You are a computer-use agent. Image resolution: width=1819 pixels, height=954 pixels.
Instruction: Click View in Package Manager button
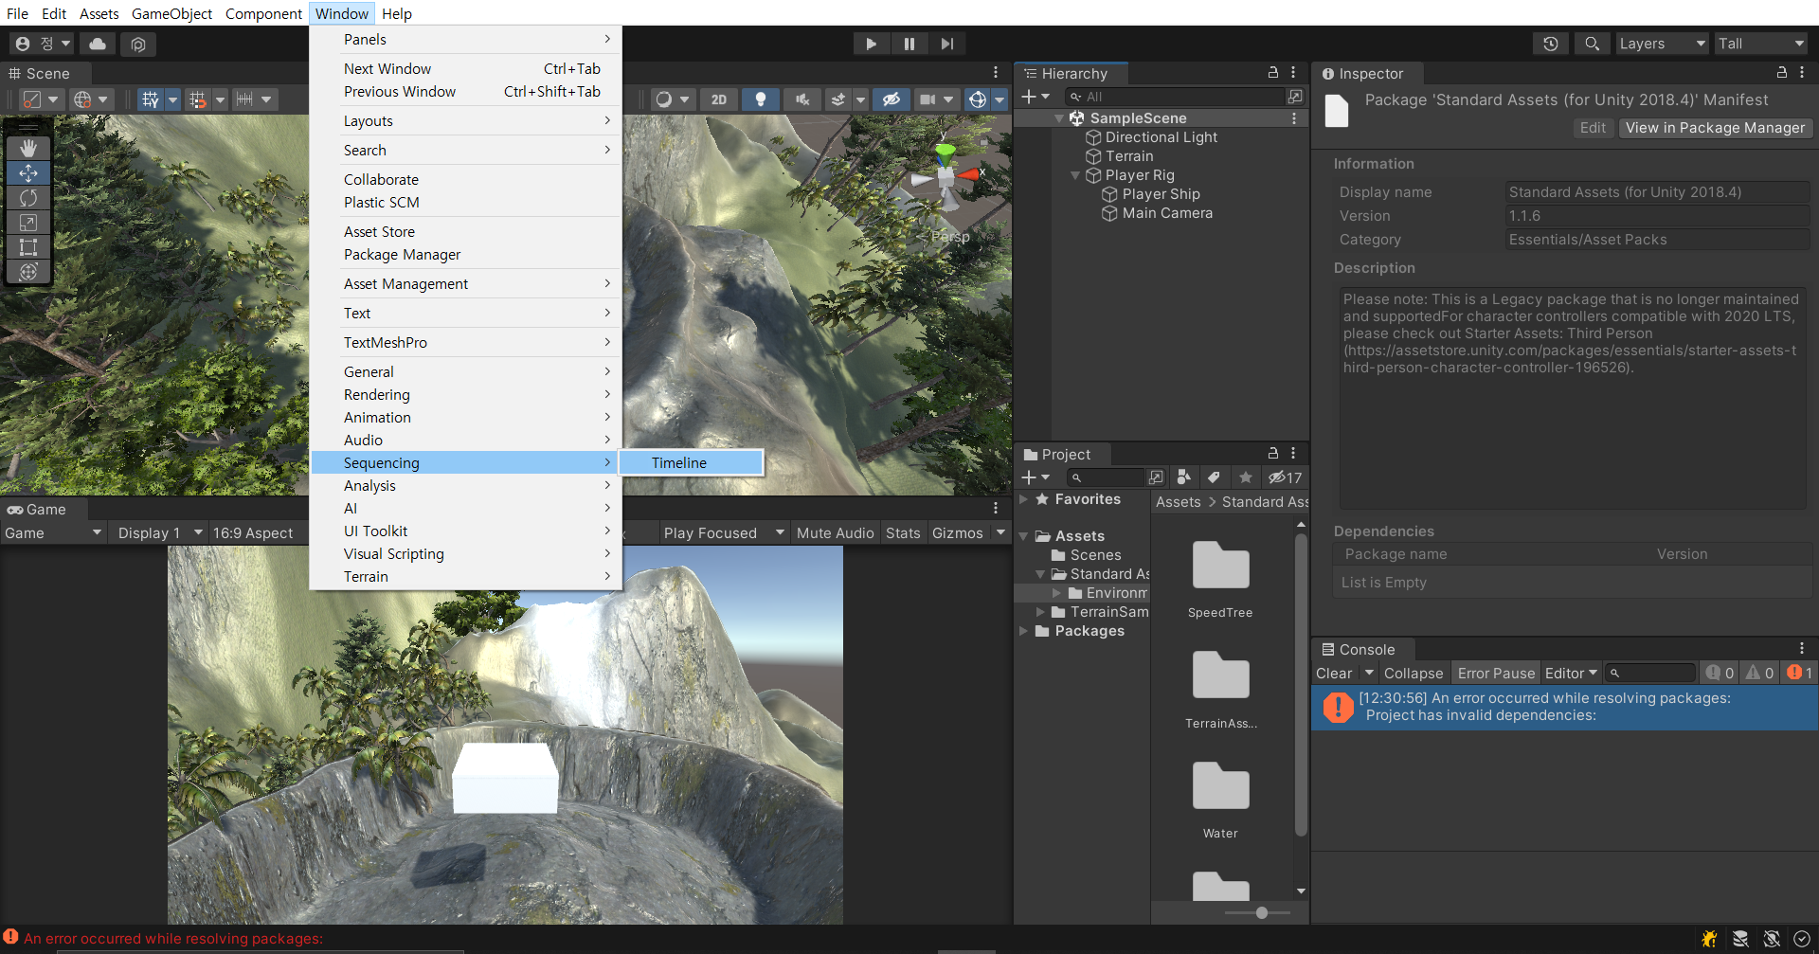tap(1715, 128)
